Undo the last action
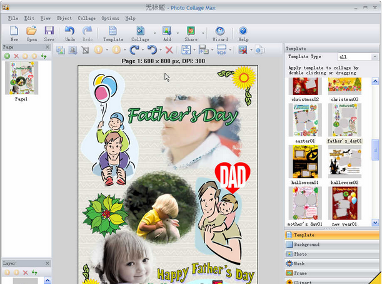 70,31
